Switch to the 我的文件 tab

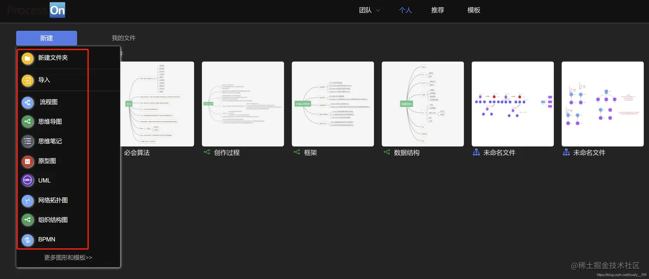(123, 38)
